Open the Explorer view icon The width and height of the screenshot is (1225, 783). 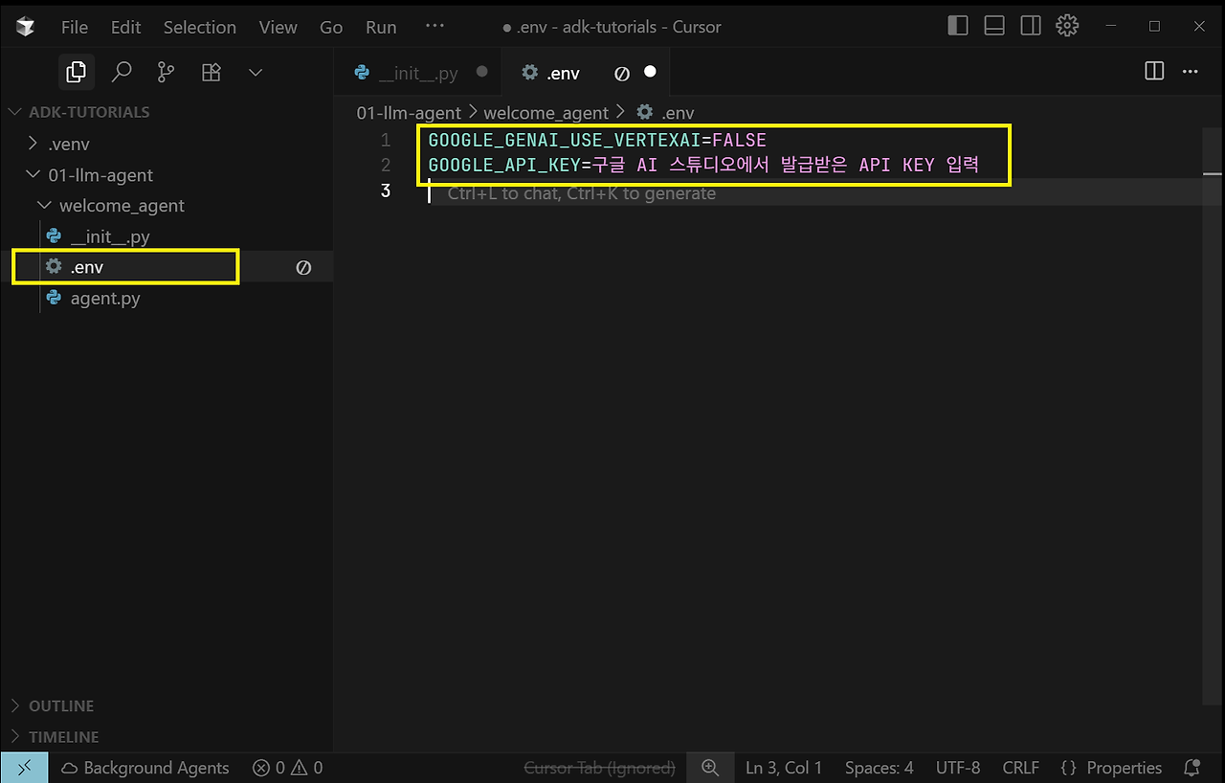(76, 72)
